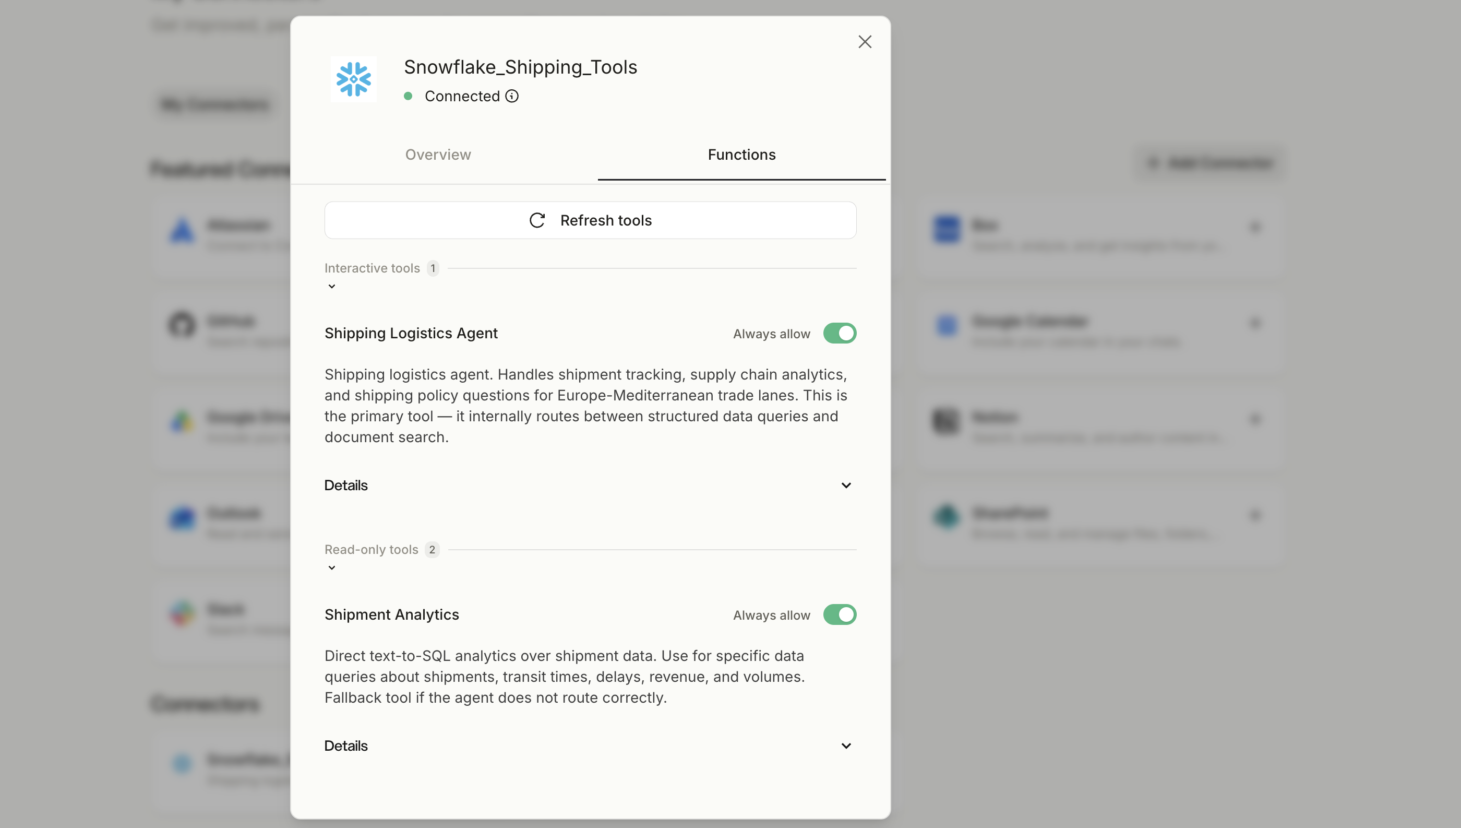Click the green Connected status dot
Screen dimensions: 1461x828
pos(408,96)
